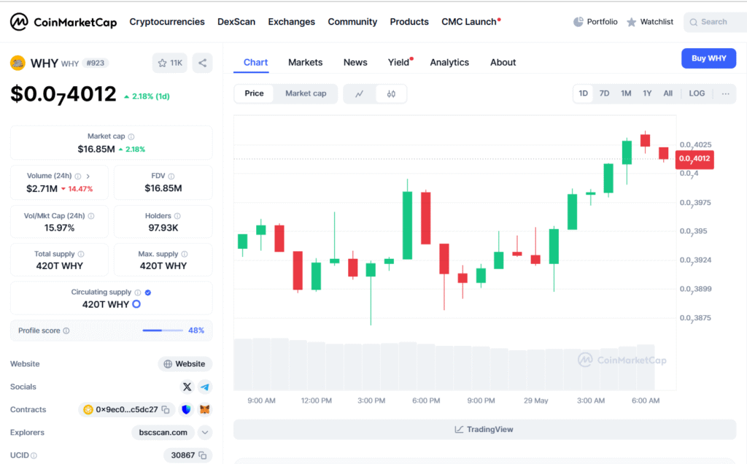
Task: Click Market cap info icon
Action: coord(131,136)
